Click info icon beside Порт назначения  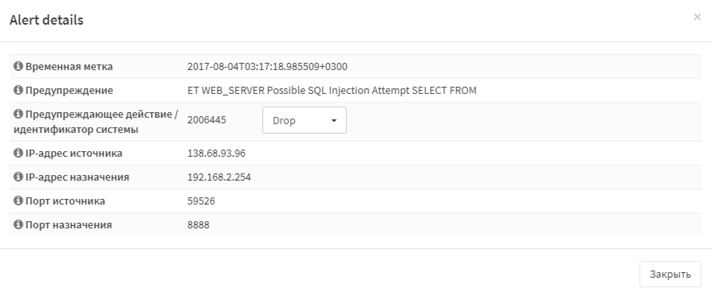[18, 224]
